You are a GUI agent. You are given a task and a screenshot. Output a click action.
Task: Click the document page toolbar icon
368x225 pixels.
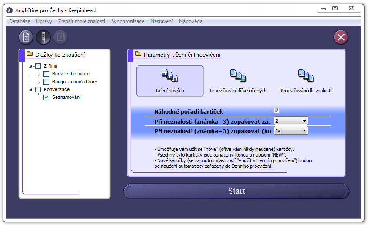pyautogui.click(x=26, y=37)
